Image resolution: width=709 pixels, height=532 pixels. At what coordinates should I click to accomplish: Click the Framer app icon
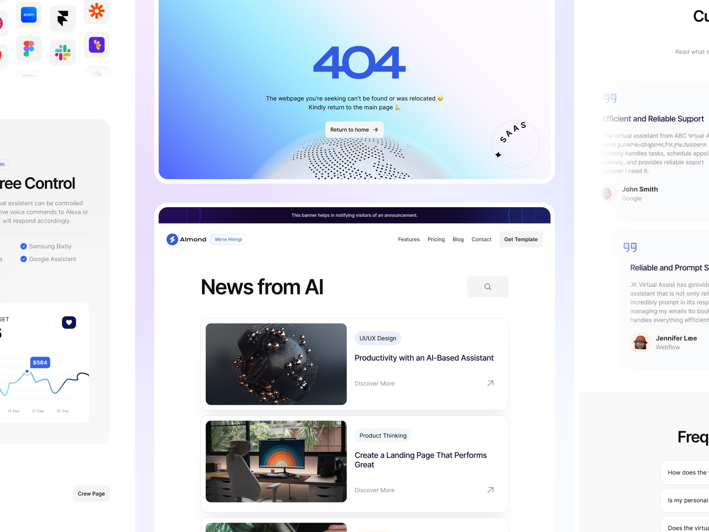click(x=63, y=16)
